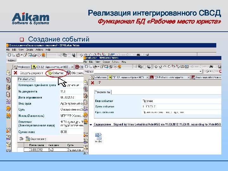Screen dimensions: 228x171
Task: Click the Суть column header in back window
Action: tap(70, 145)
